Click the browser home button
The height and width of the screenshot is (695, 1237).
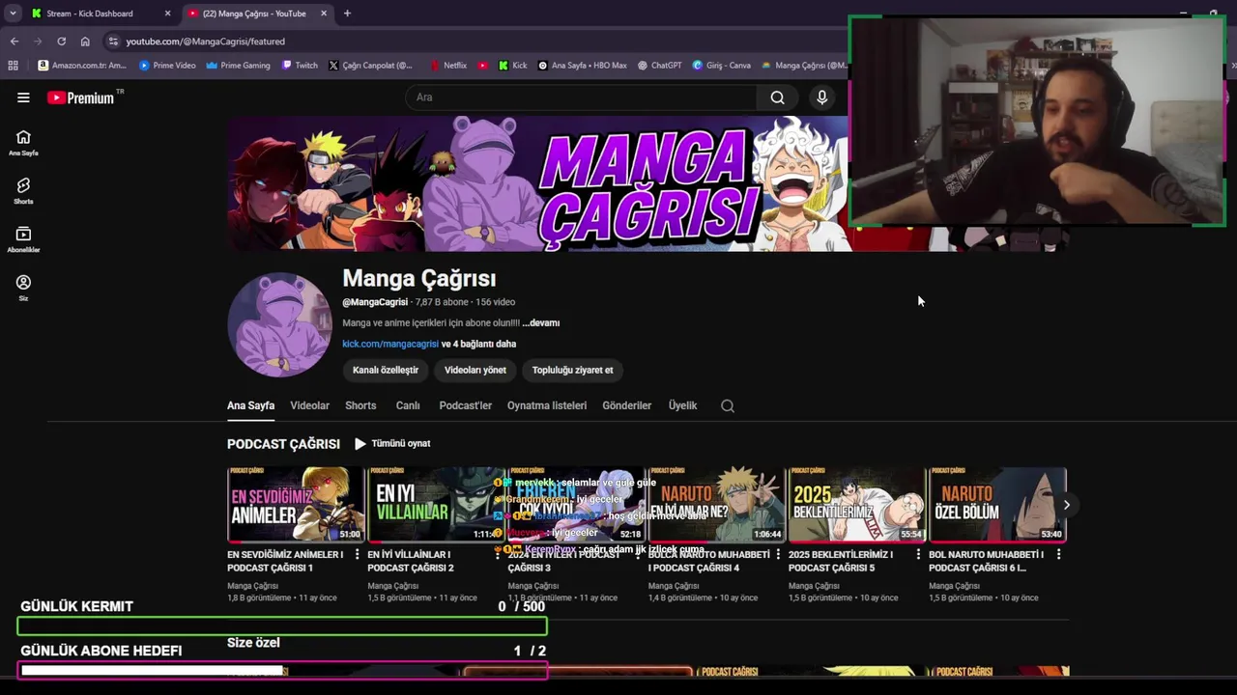coord(85,42)
